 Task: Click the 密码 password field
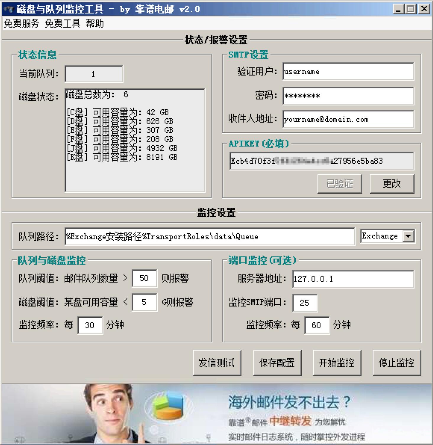[x=348, y=96]
